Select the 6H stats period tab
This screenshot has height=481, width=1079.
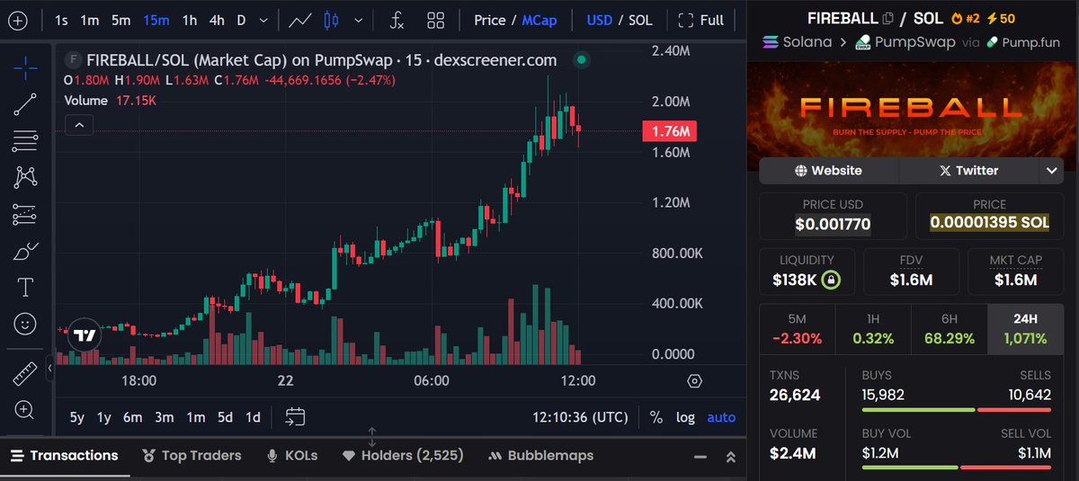[949, 328]
